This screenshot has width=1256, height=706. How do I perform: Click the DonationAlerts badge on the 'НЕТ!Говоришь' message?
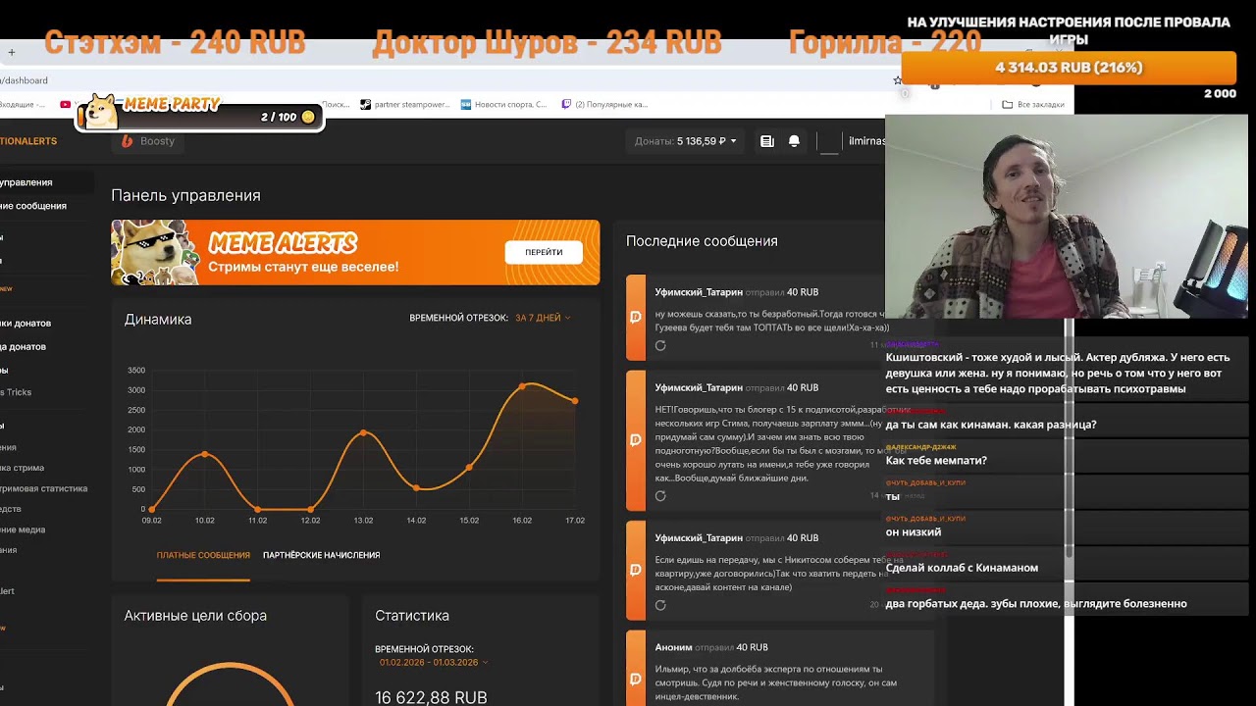(x=635, y=440)
